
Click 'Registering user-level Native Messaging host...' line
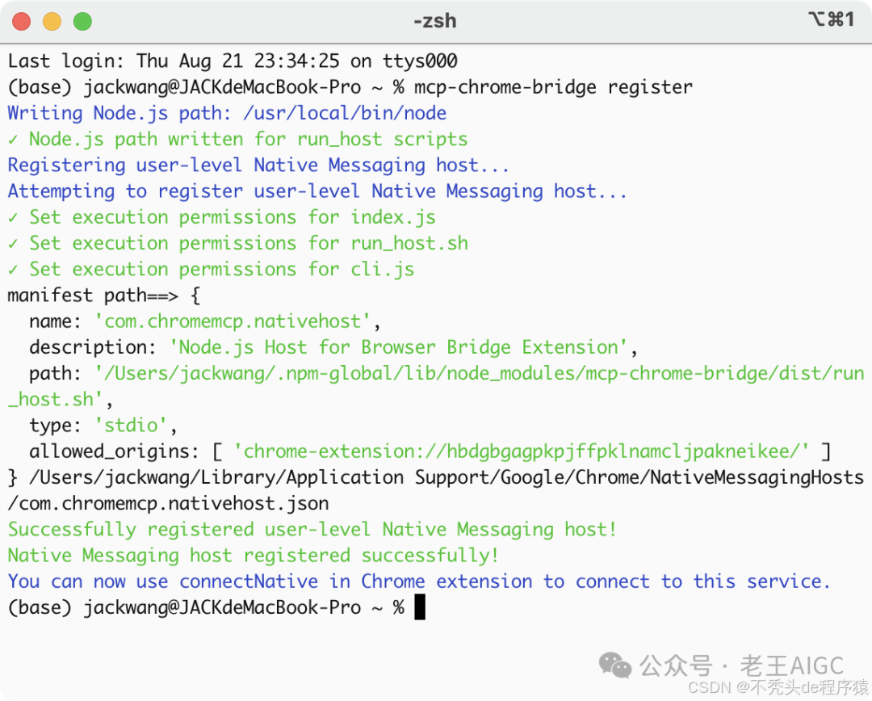[x=258, y=166]
